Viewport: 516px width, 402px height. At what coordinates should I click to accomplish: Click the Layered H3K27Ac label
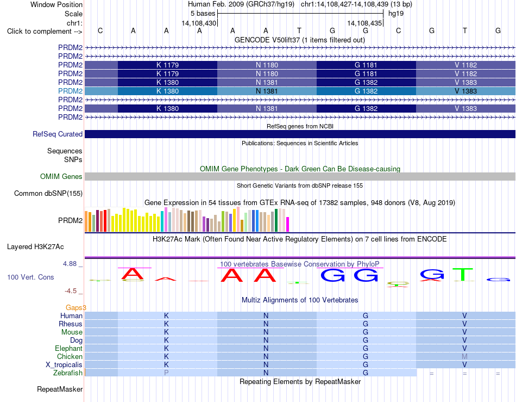click(35, 247)
